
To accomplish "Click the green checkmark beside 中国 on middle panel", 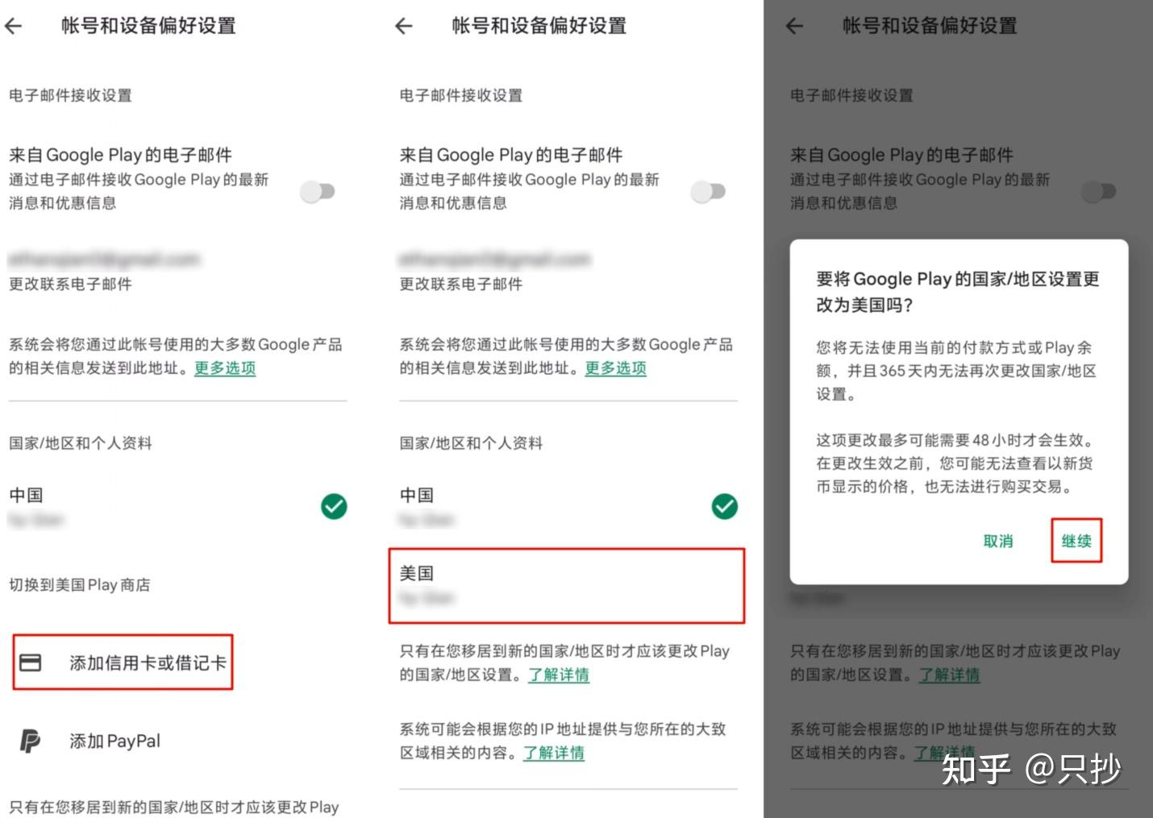I will point(725,506).
